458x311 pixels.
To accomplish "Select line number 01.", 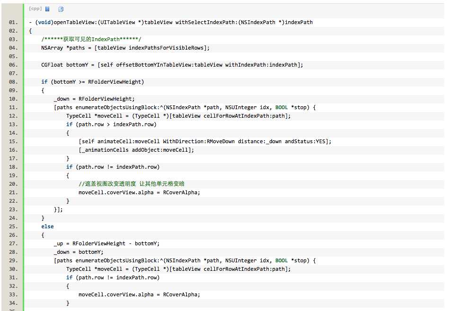I will click(x=13, y=23).
